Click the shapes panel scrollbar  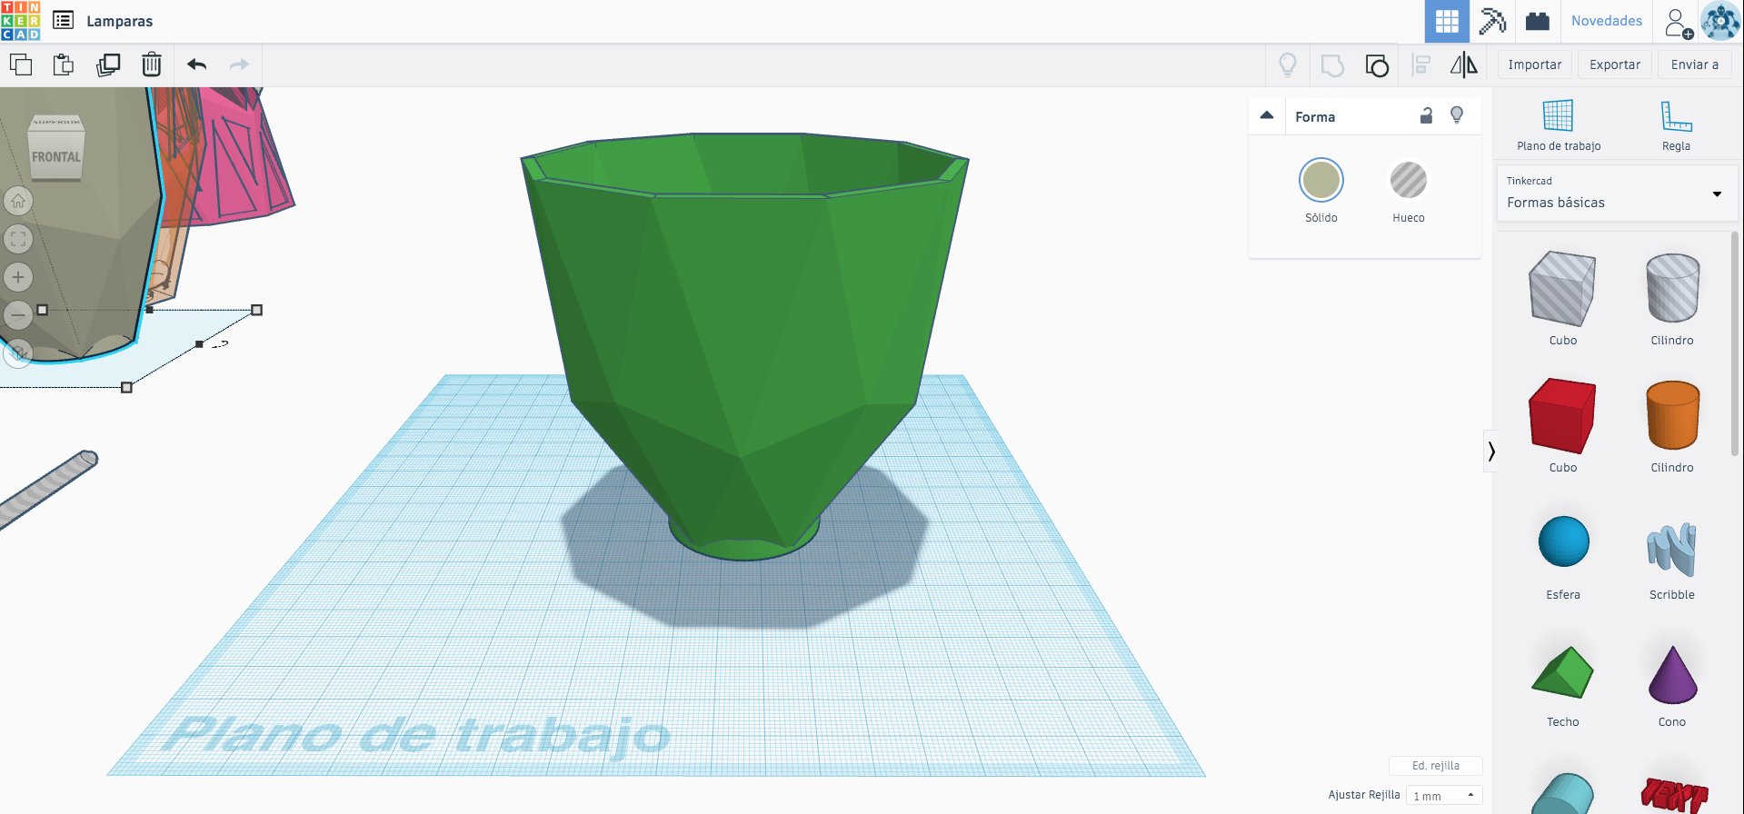pyautogui.click(x=1734, y=343)
